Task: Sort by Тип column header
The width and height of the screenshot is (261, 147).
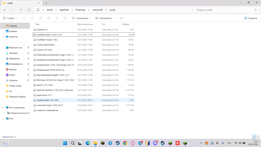Action: 111,24
